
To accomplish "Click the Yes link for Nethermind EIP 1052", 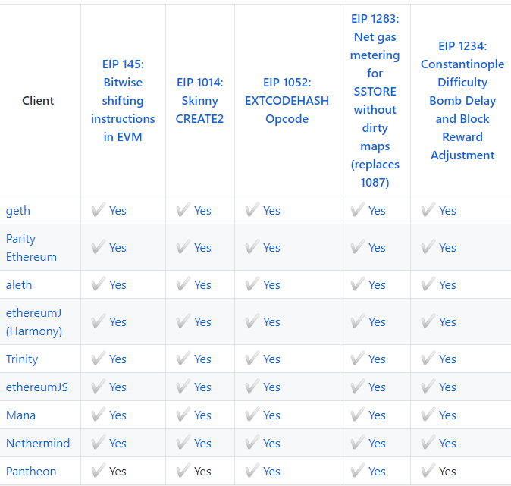I will pyautogui.click(x=271, y=443).
